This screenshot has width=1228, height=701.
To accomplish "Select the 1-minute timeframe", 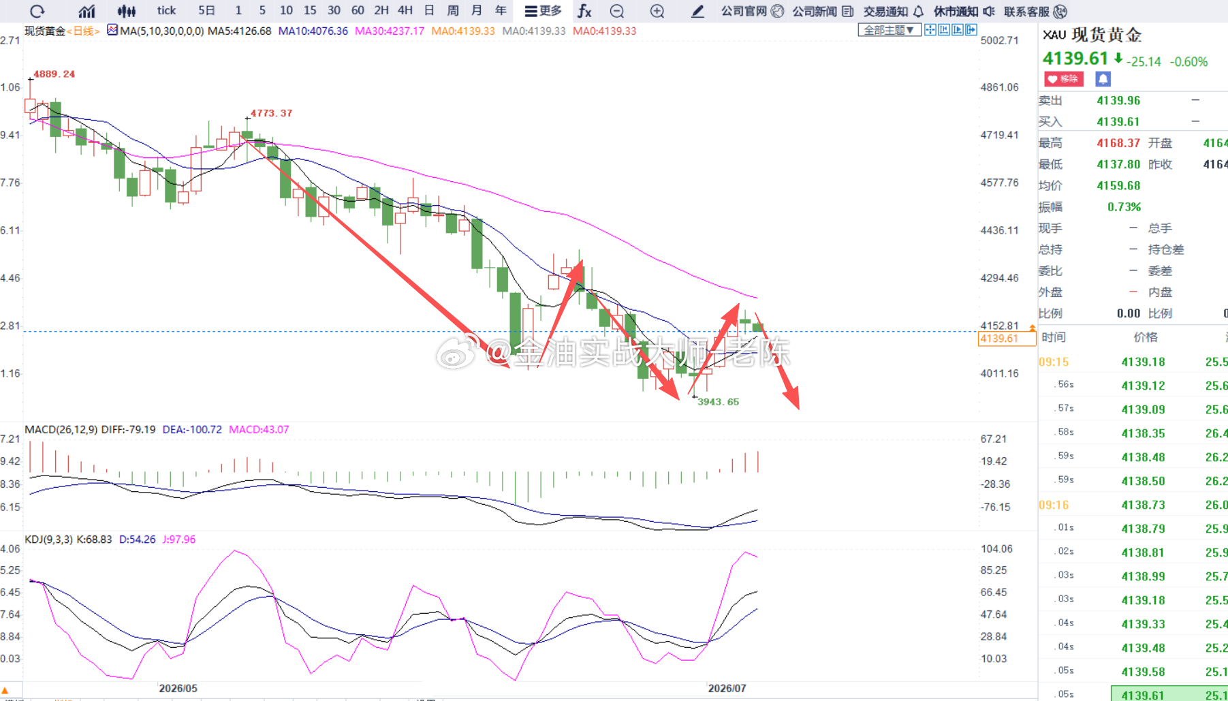I will 238,11.
